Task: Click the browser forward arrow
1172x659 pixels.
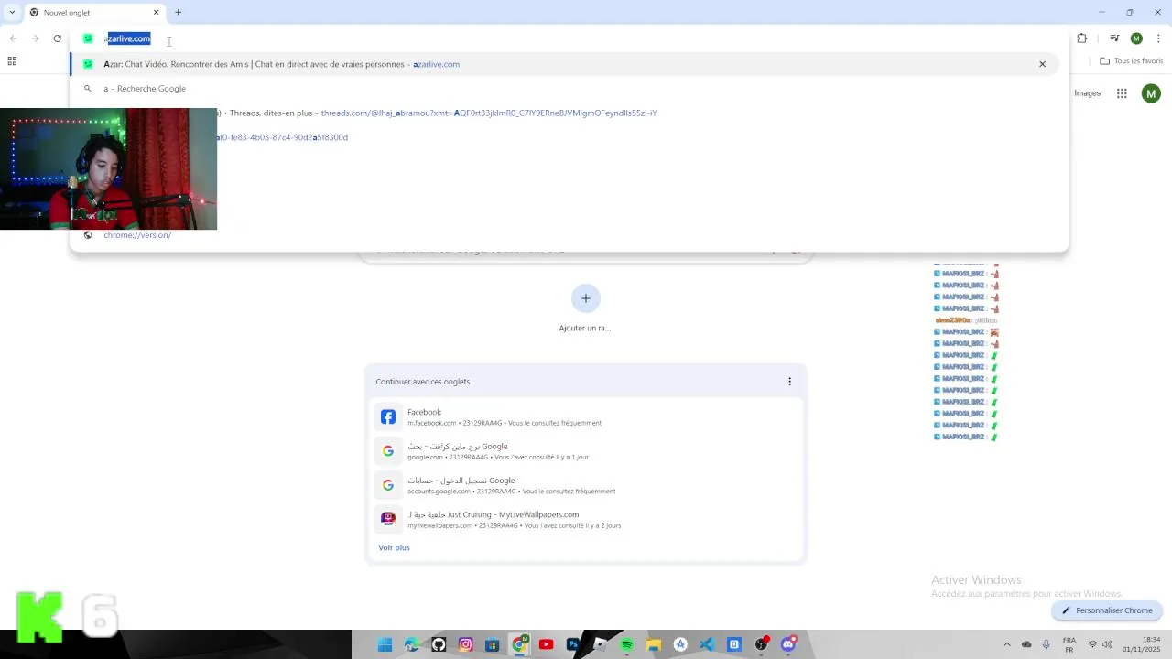Action: [x=36, y=38]
